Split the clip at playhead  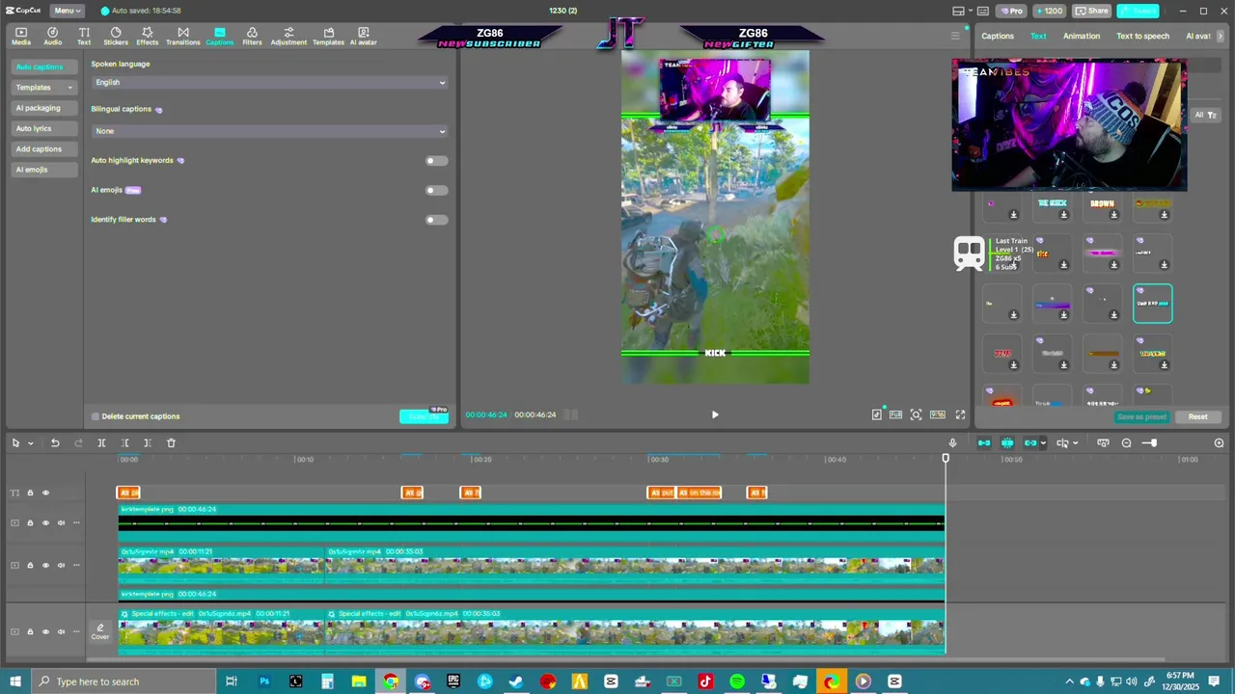point(101,442)
